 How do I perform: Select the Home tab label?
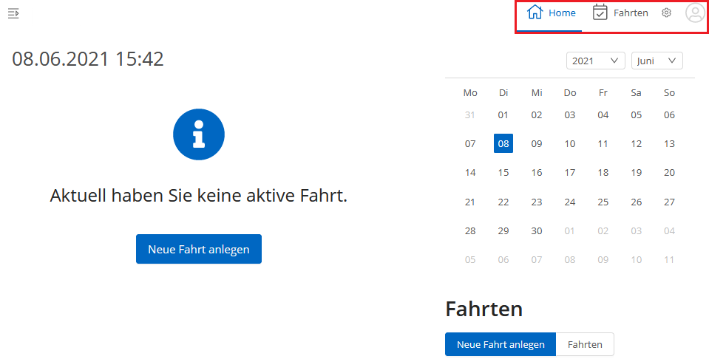pyautogui.click(x=562, y=13)
